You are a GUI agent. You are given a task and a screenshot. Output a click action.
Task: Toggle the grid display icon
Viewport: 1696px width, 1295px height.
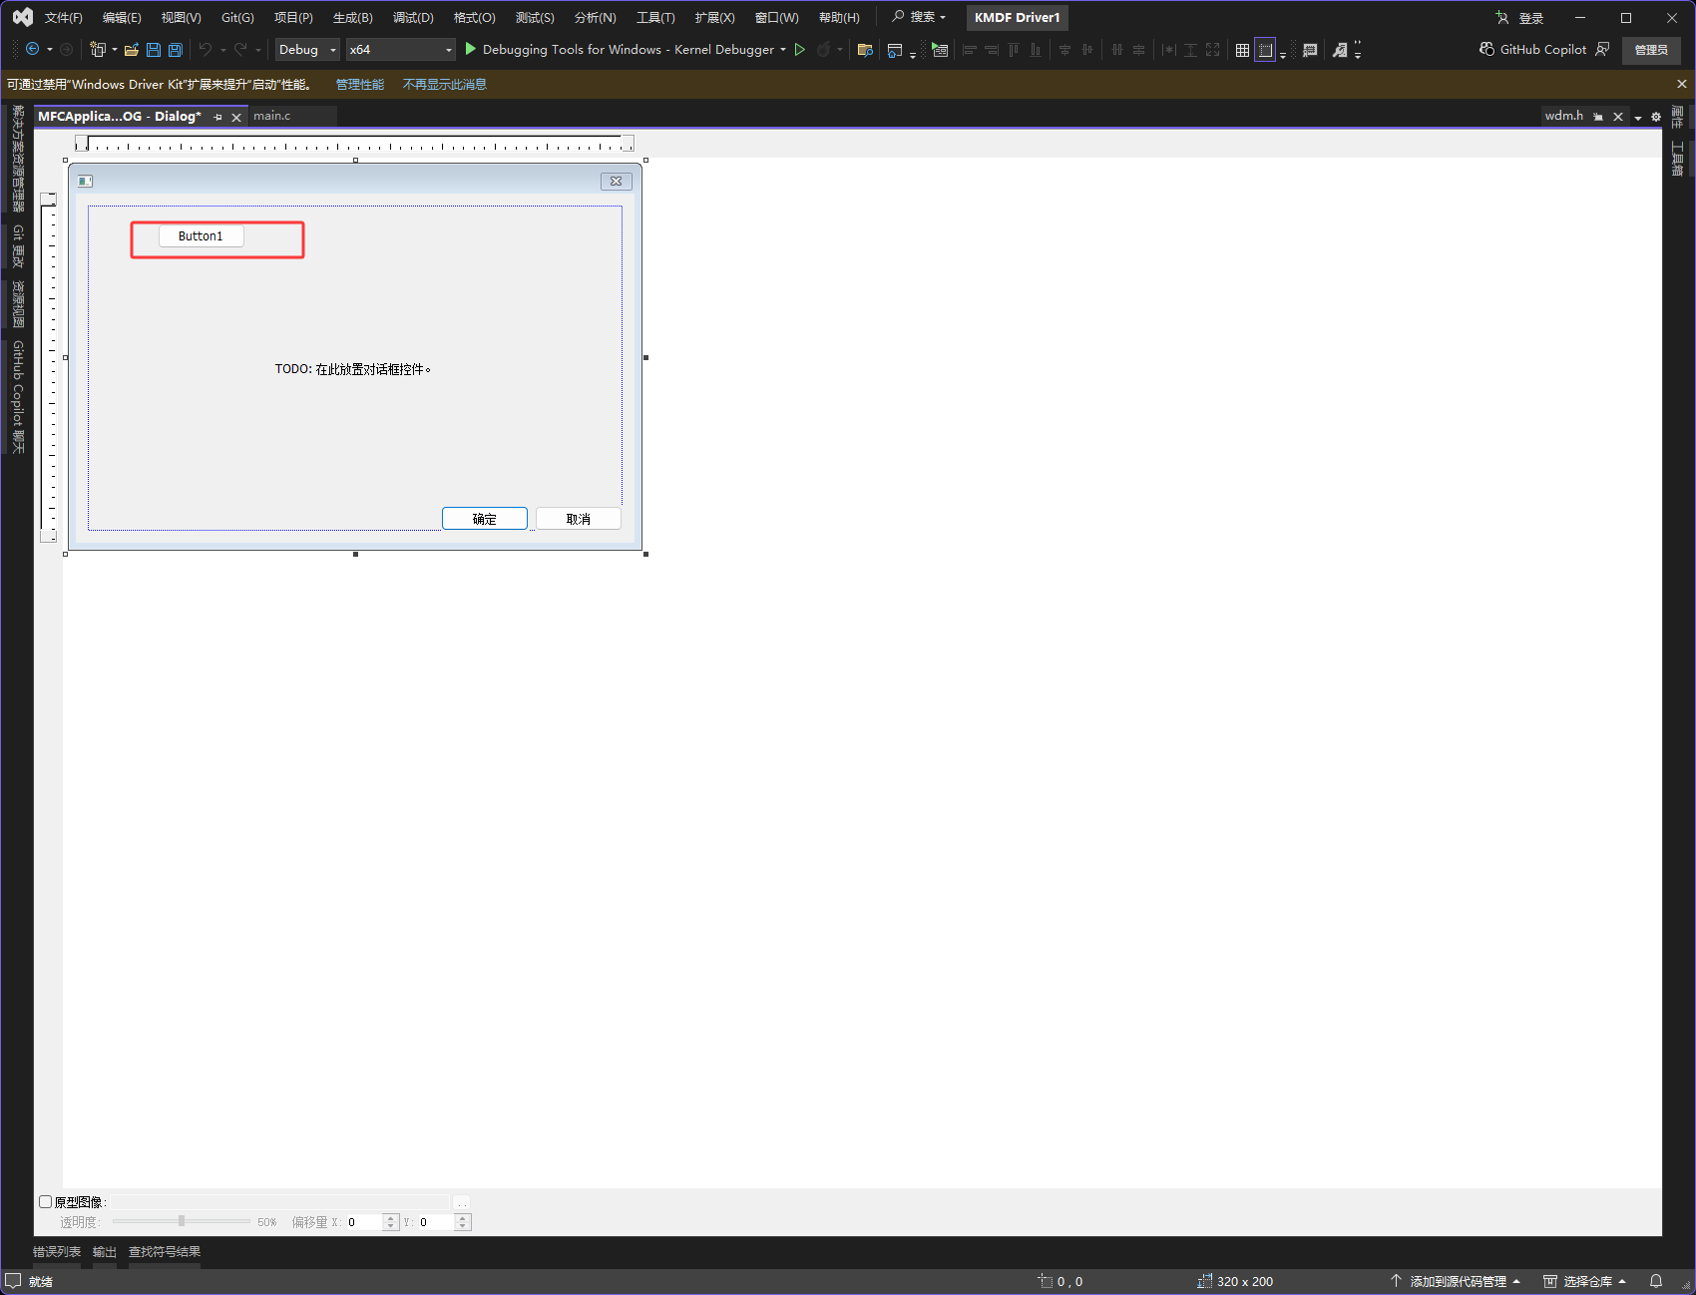1242,49
